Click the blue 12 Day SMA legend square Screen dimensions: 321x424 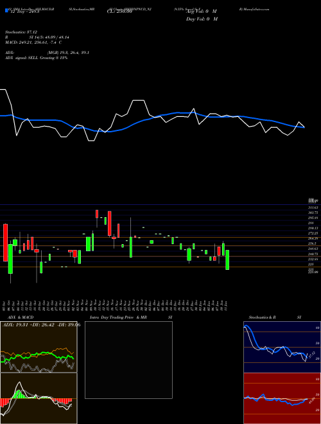point(6,10)
